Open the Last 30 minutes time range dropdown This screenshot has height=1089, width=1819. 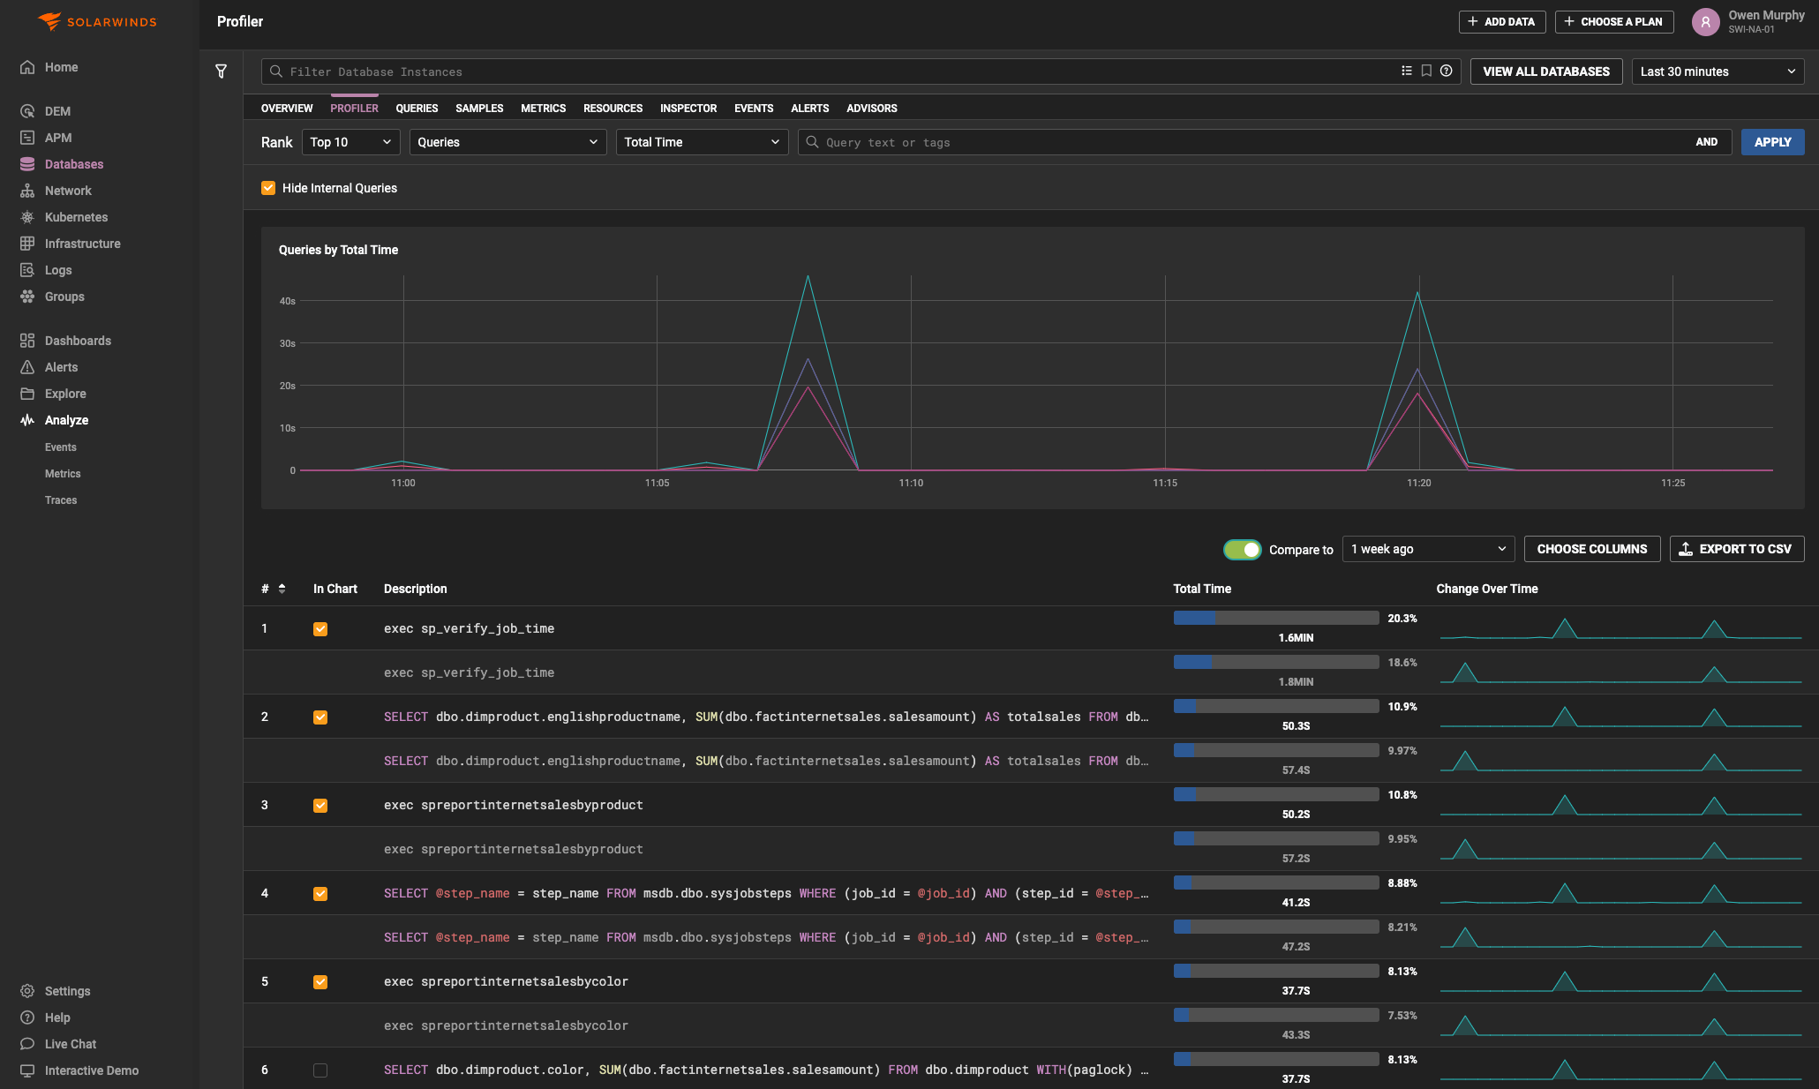1717,71
